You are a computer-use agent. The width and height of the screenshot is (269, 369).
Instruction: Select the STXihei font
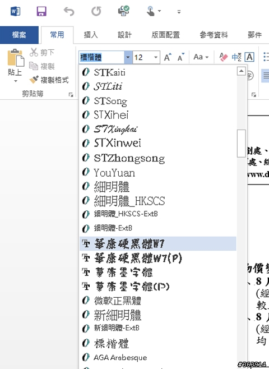coord(158,115)
